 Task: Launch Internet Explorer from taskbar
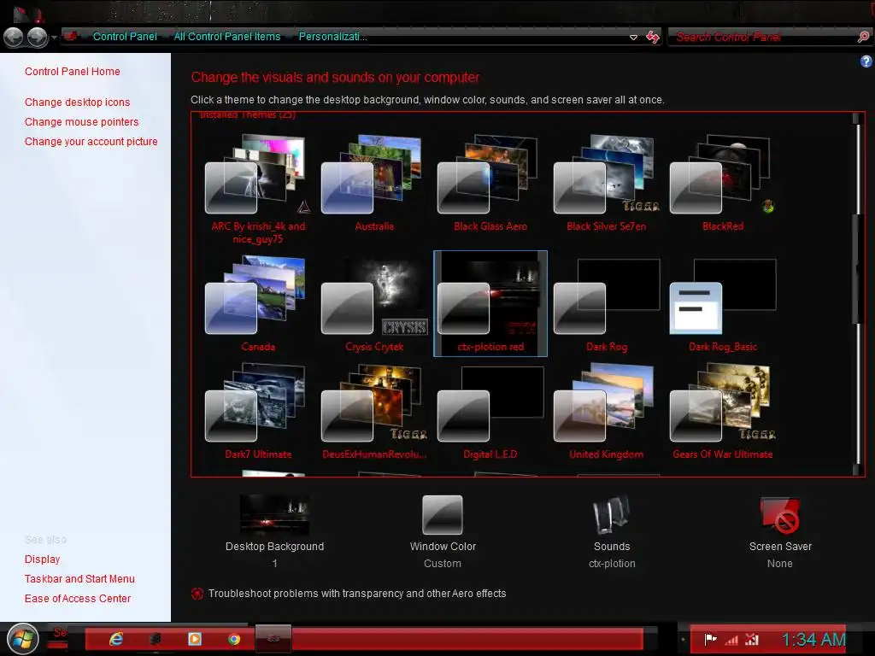116,639
